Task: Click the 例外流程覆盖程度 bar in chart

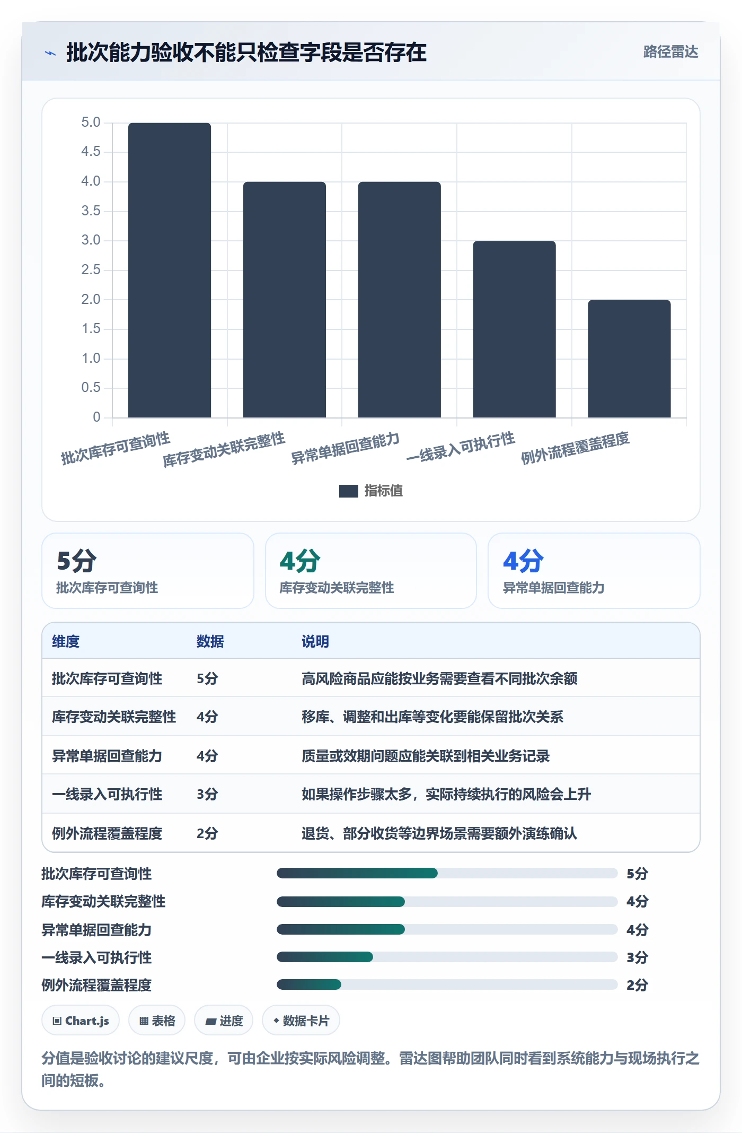Action: click(x=629, y=359)
